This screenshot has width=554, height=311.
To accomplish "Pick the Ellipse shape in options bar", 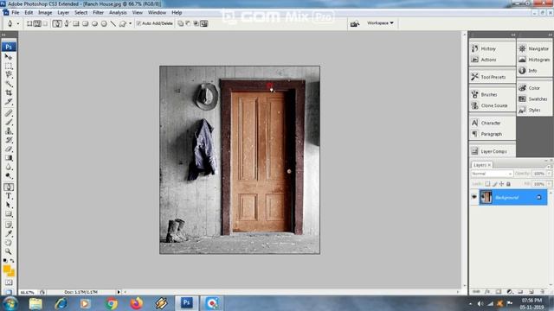I will (x=94, y=23).
